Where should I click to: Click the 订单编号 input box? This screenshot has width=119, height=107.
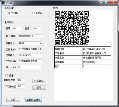[30, 55]
